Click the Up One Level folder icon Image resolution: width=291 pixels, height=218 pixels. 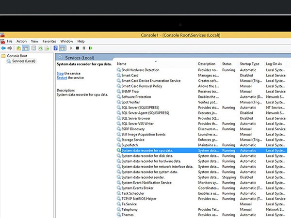point(18,48)
